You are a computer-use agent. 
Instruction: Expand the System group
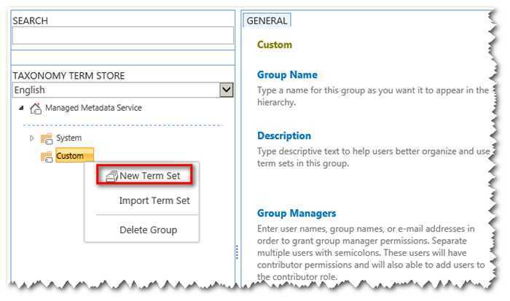(31, 138)
